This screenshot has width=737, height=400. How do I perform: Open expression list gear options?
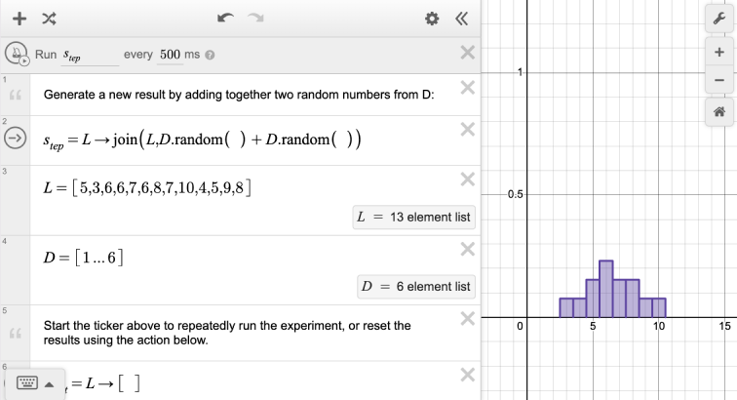coord(432,19)
